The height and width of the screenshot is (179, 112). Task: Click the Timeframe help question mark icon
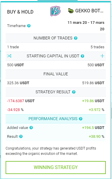(29, 26)
